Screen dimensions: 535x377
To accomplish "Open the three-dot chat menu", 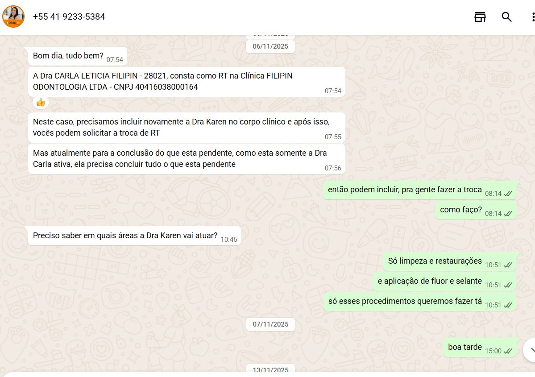I will tap(533, 17).
